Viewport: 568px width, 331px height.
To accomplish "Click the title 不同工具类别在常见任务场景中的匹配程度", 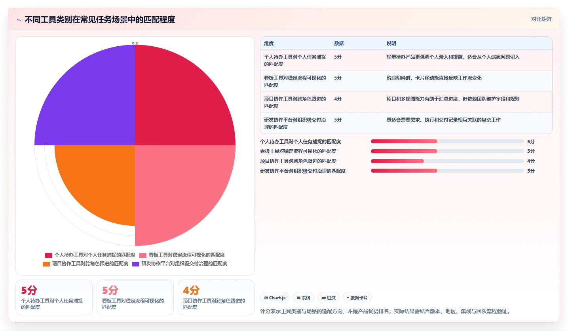I will click(x=100, y=20).
